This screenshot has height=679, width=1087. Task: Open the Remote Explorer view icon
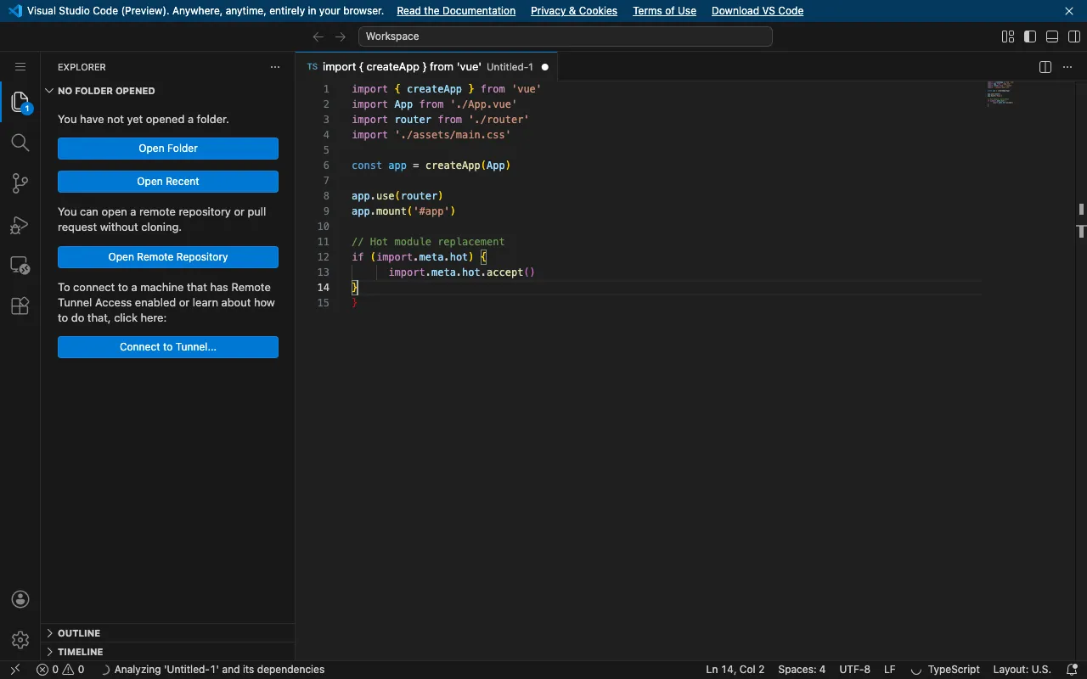coord(20,266)
